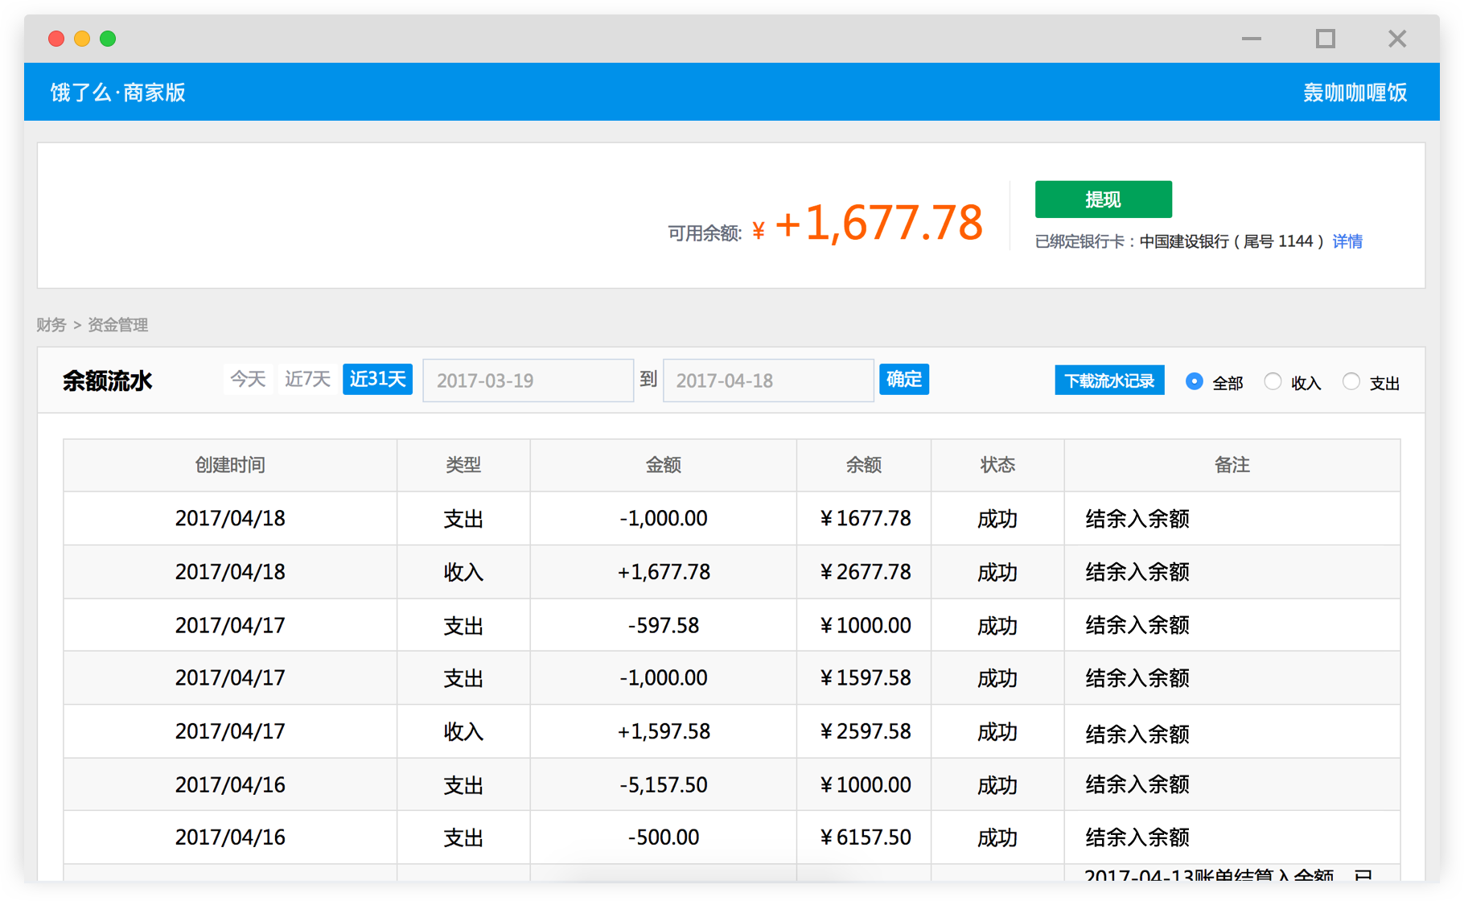1464x901 pixels.
Task: Switch to the 今天 time filter
Action: 248,379
